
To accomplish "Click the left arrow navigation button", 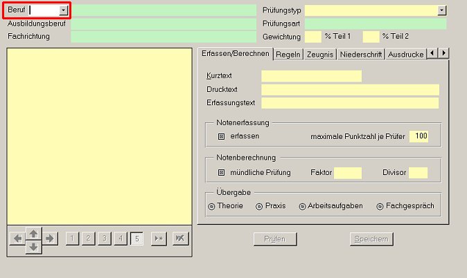I will pos(17,239).
